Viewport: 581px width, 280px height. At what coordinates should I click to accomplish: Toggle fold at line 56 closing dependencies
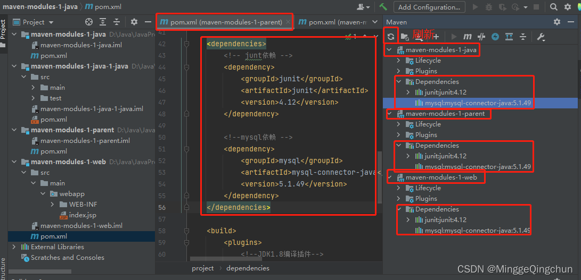tap(186, 208)
